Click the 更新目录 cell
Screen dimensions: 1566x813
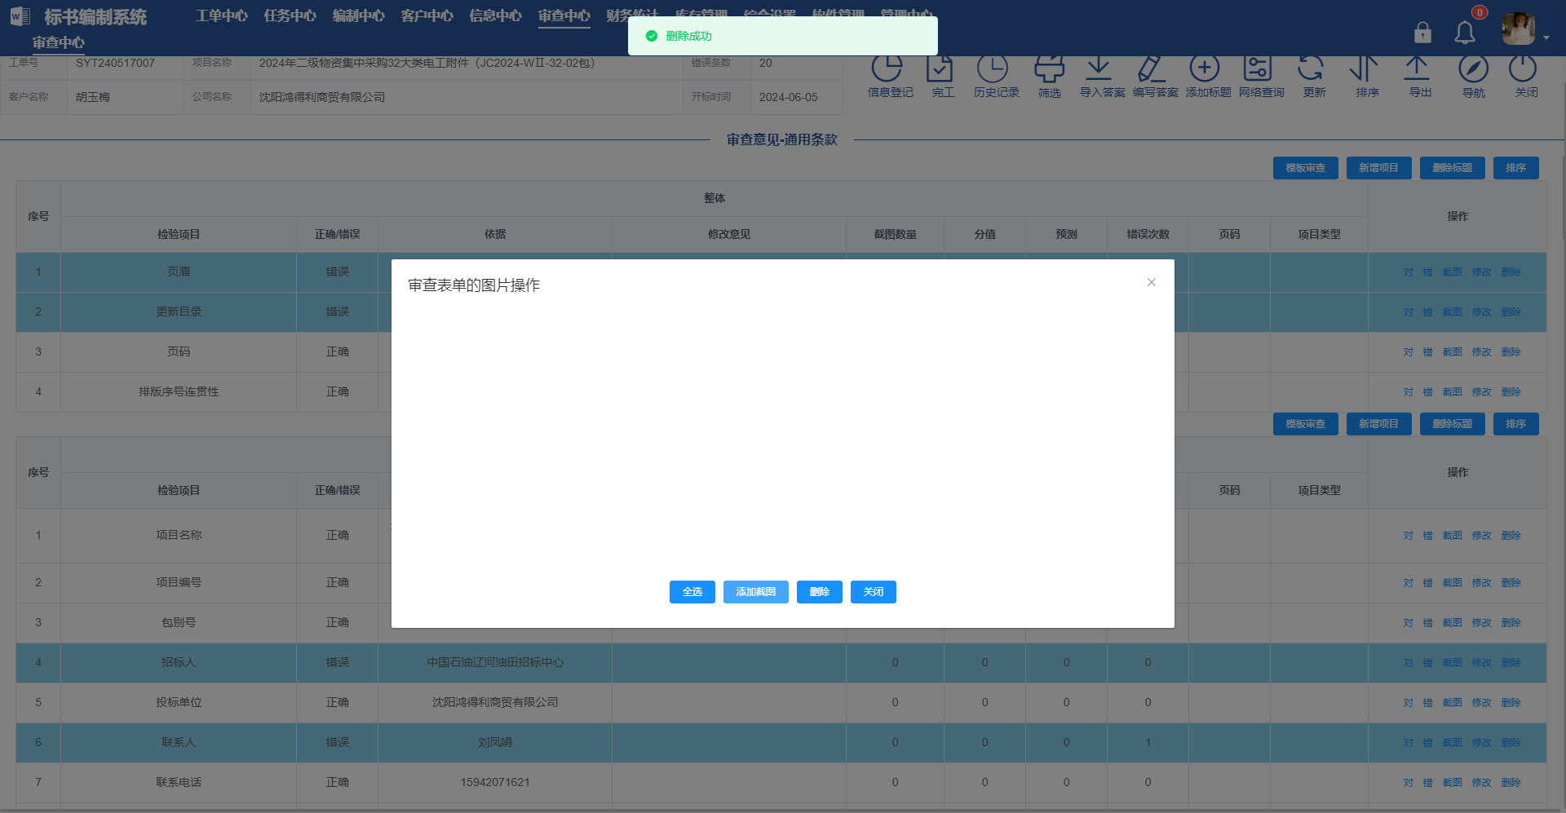pyautogui.click(x=179, y=312)
